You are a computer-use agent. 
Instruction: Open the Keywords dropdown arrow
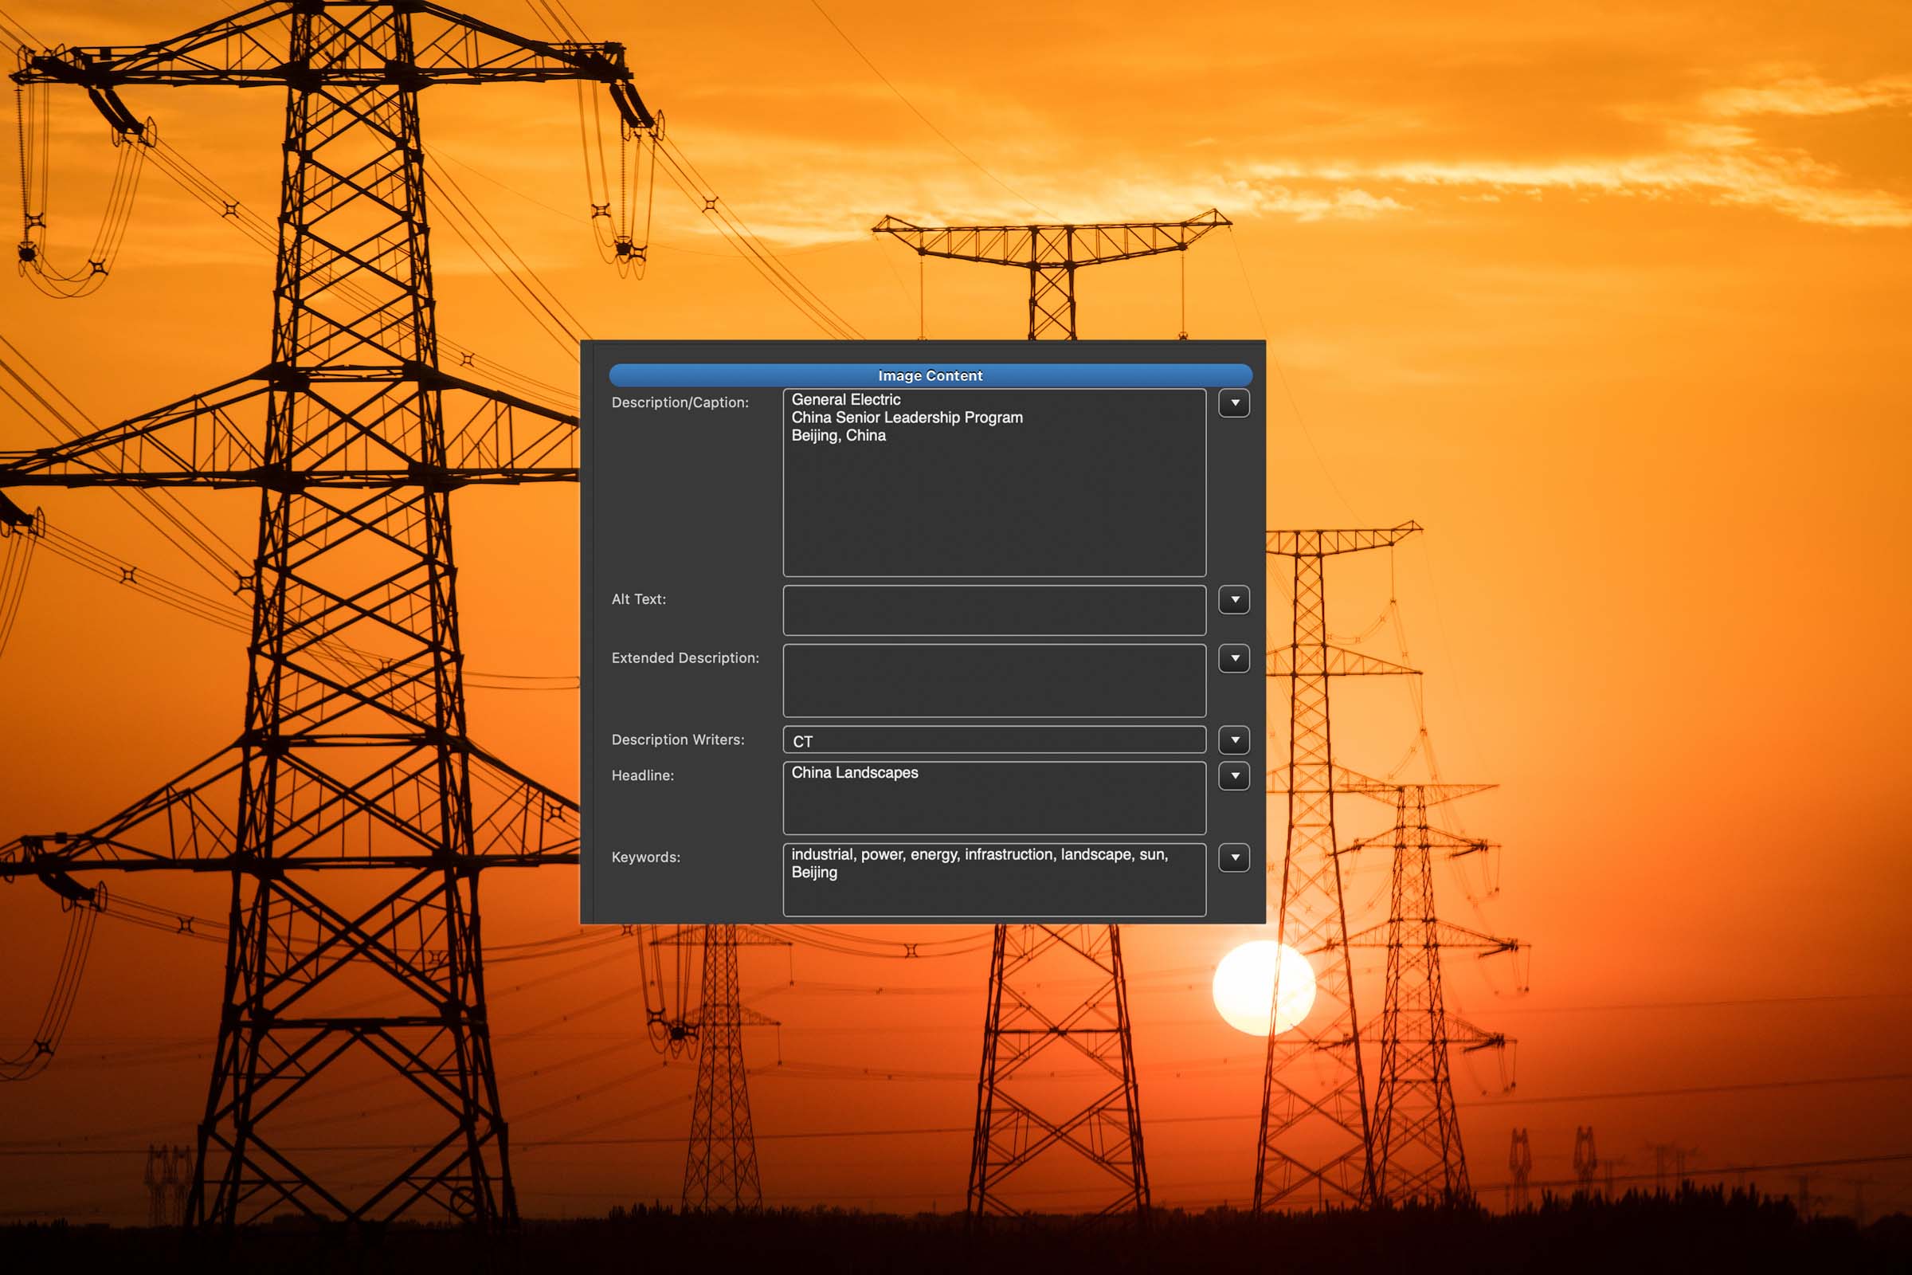point(1234,857)
